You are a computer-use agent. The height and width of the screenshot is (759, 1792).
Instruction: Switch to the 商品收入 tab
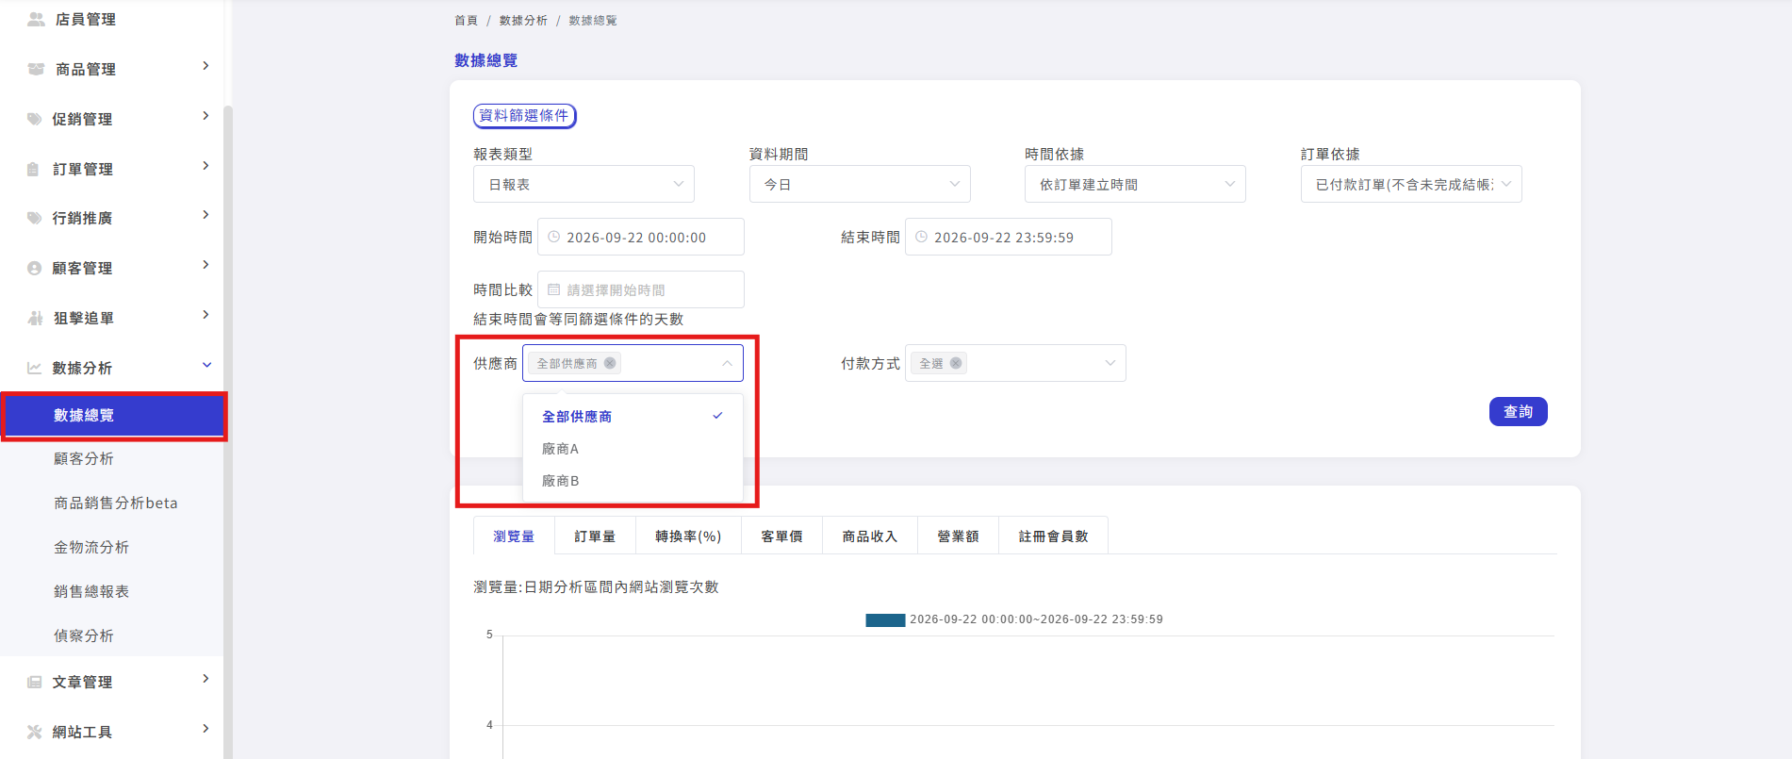pos(870,536)
